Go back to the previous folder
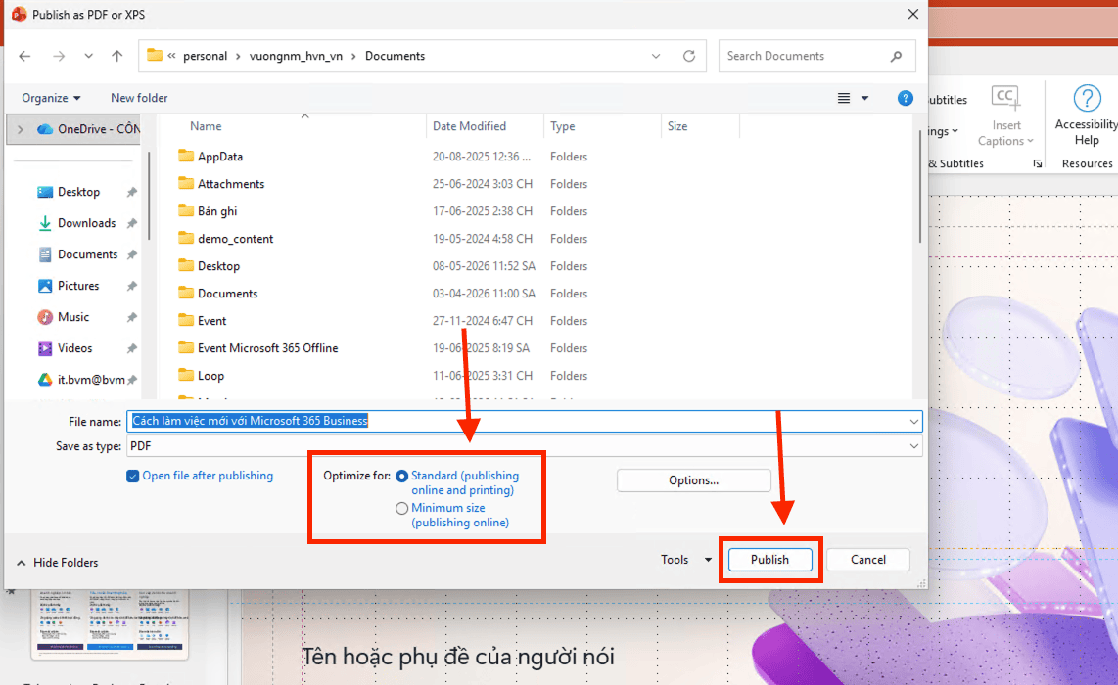1118x685 pixels. (x=24, y=56)
